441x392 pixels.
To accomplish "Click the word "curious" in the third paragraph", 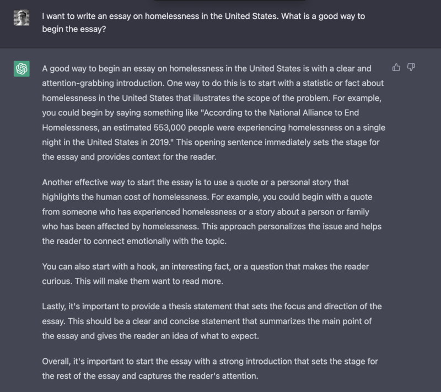I will coord(57,281).
